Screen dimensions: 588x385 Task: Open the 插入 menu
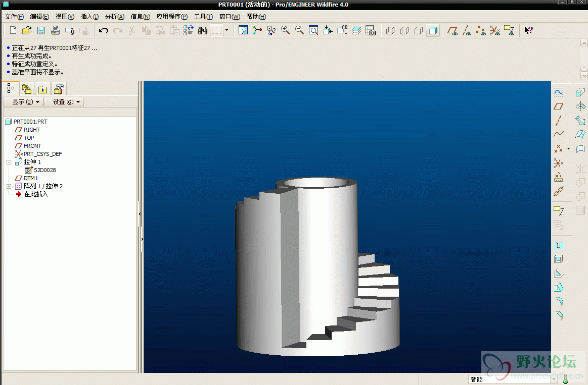[89, 17]
